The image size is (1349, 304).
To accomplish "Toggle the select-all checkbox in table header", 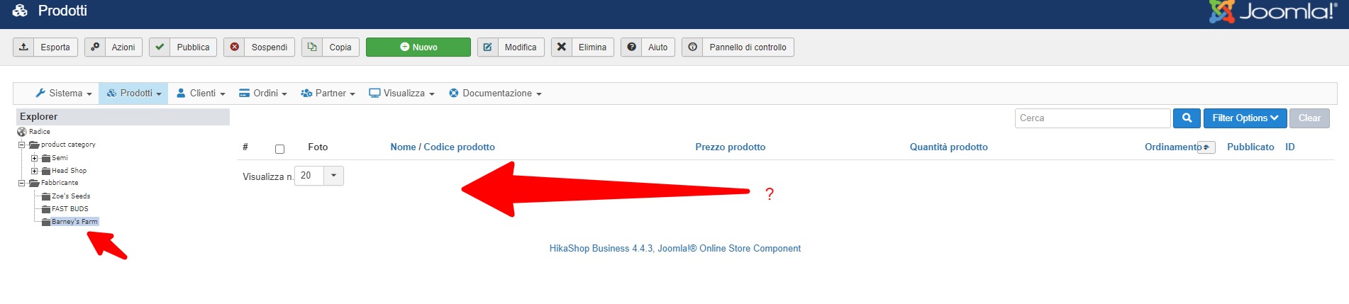I will (x=279, y=149).
